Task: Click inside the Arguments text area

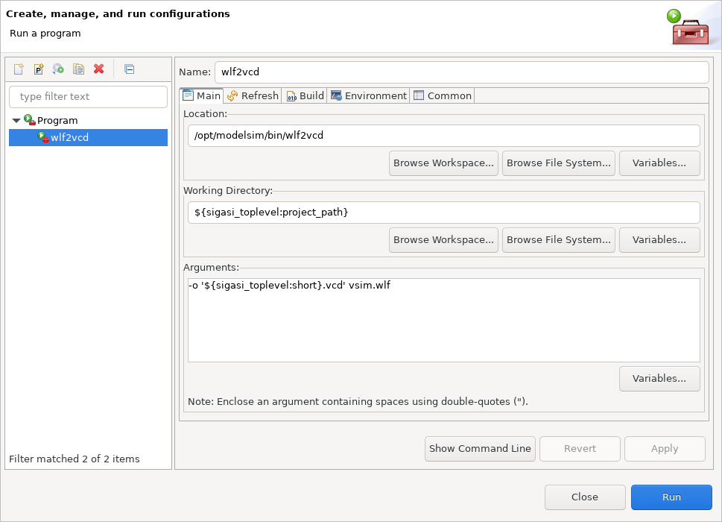Action: tap(444, 320)
